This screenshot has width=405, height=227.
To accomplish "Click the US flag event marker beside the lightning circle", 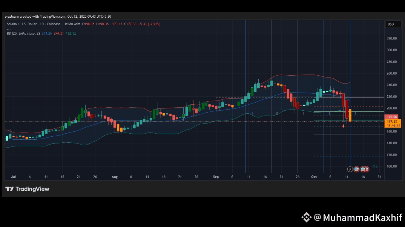I will pos(356,169).
